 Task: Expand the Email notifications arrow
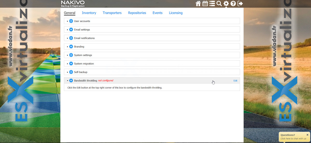[67, 38]
